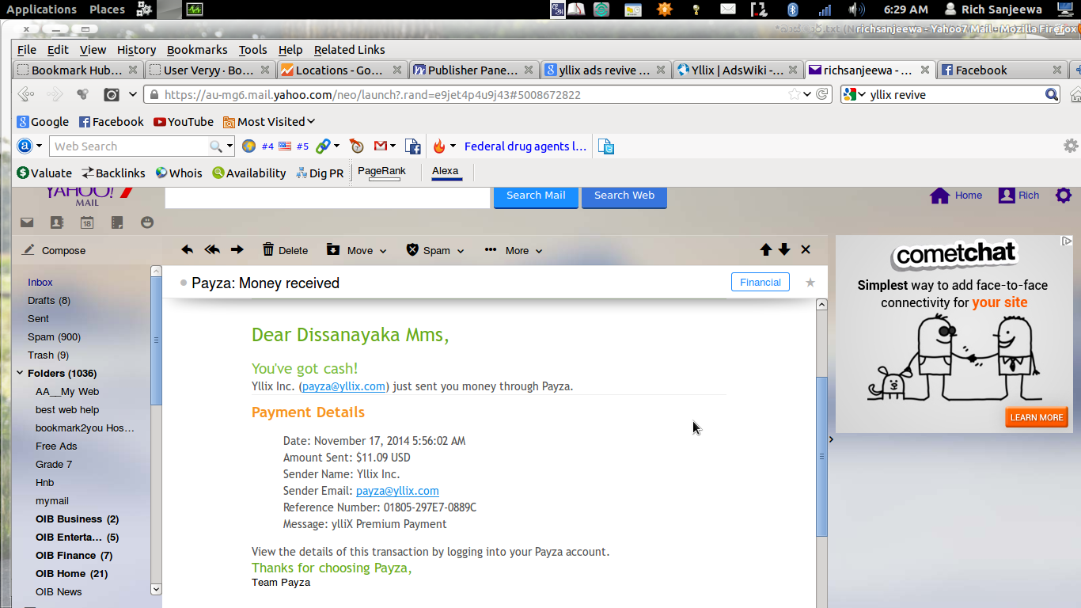Open the Spam dropdown menu
This screenshot has width=1081, height=608.
435,250
